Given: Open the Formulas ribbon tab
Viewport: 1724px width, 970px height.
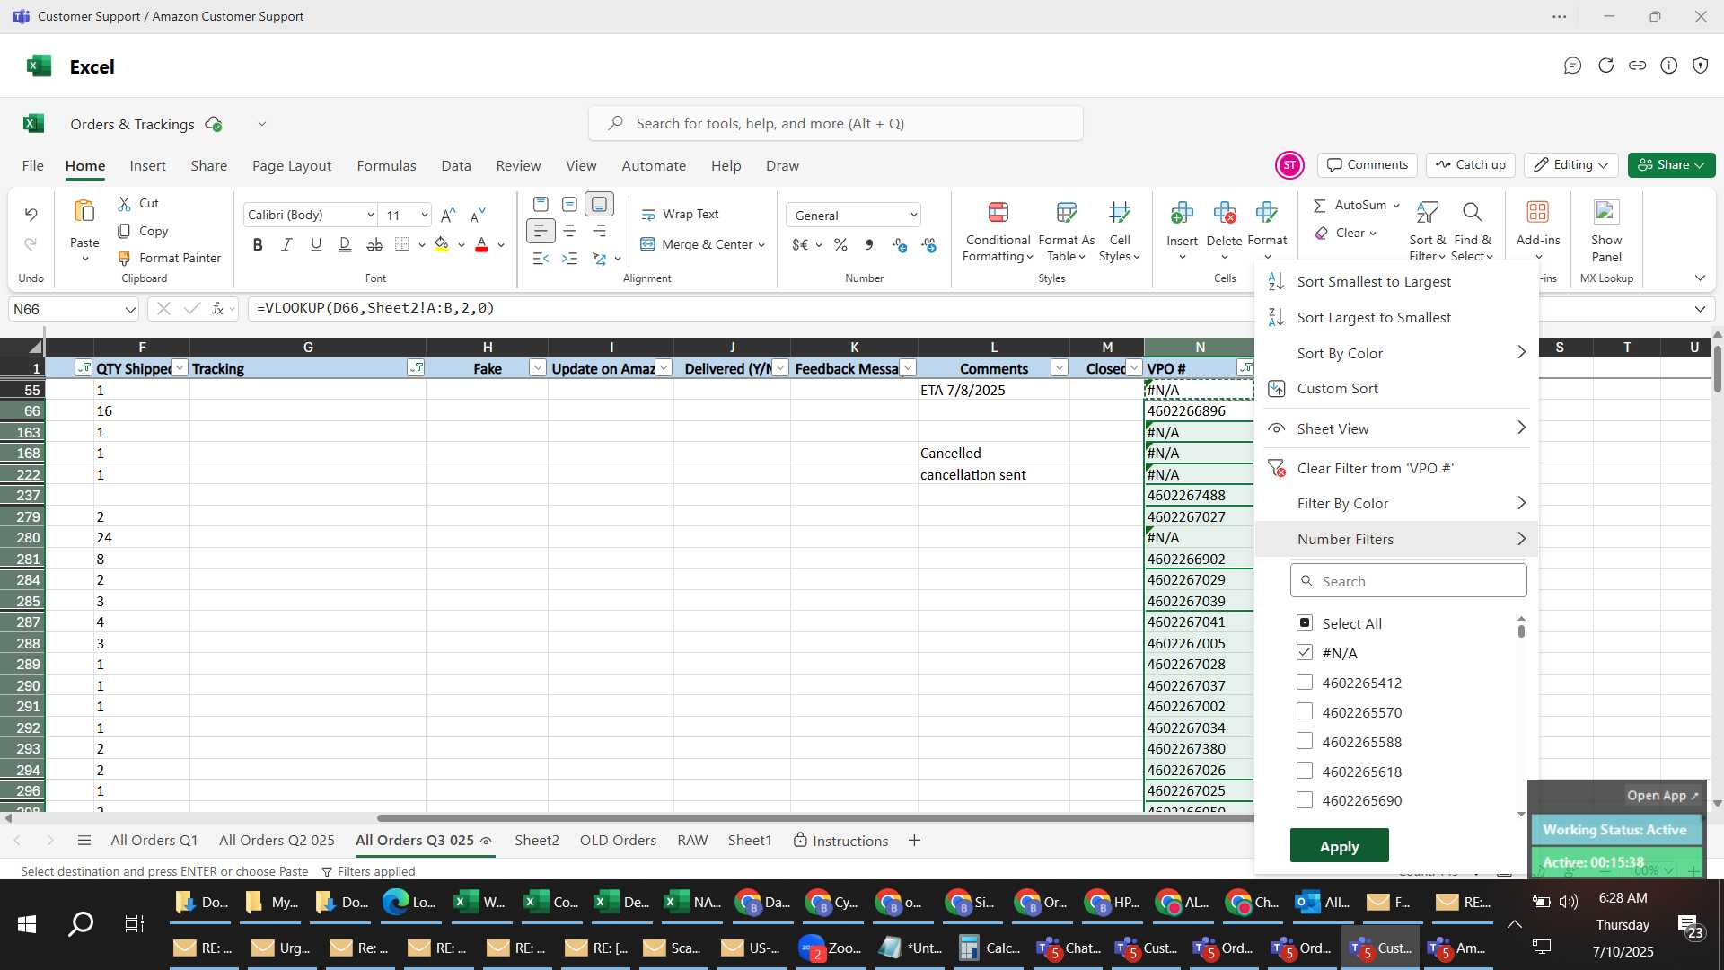Looking at the screenshot, I should tap(386, 166).
